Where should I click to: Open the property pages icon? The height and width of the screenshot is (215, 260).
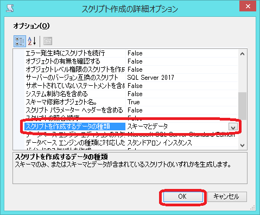[x=48, y=41]
